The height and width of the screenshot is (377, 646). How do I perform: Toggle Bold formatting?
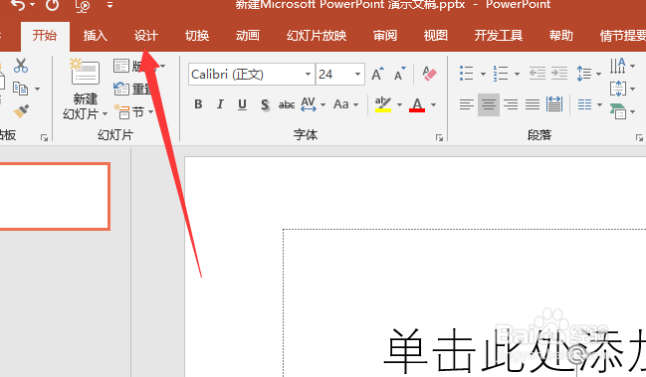(x=198, y=104)
